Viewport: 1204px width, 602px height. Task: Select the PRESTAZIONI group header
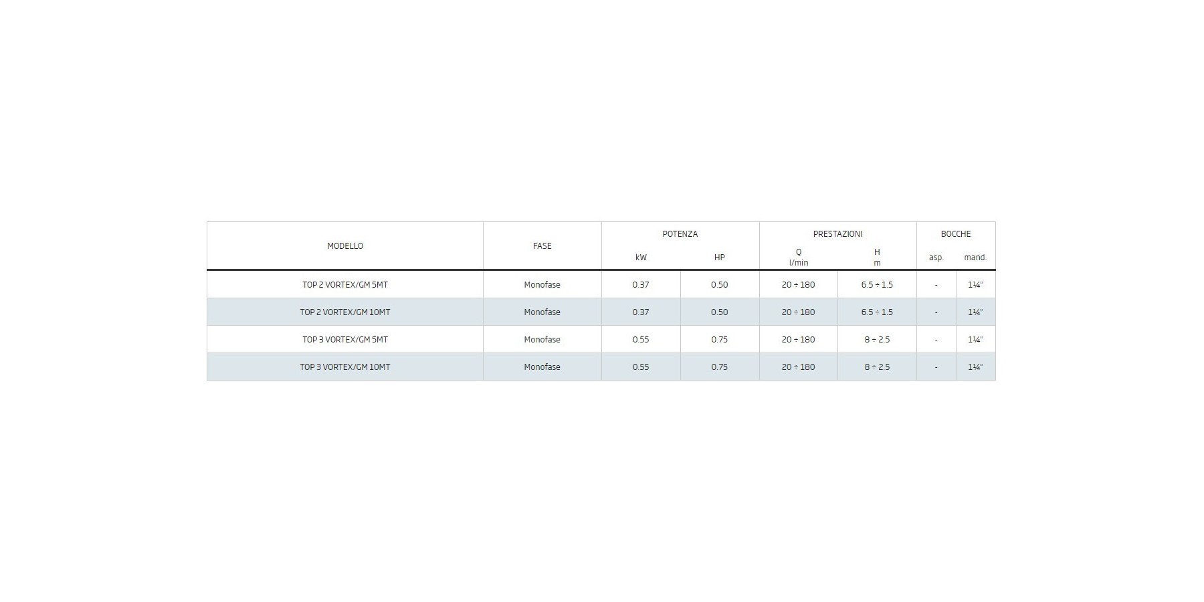837,234
